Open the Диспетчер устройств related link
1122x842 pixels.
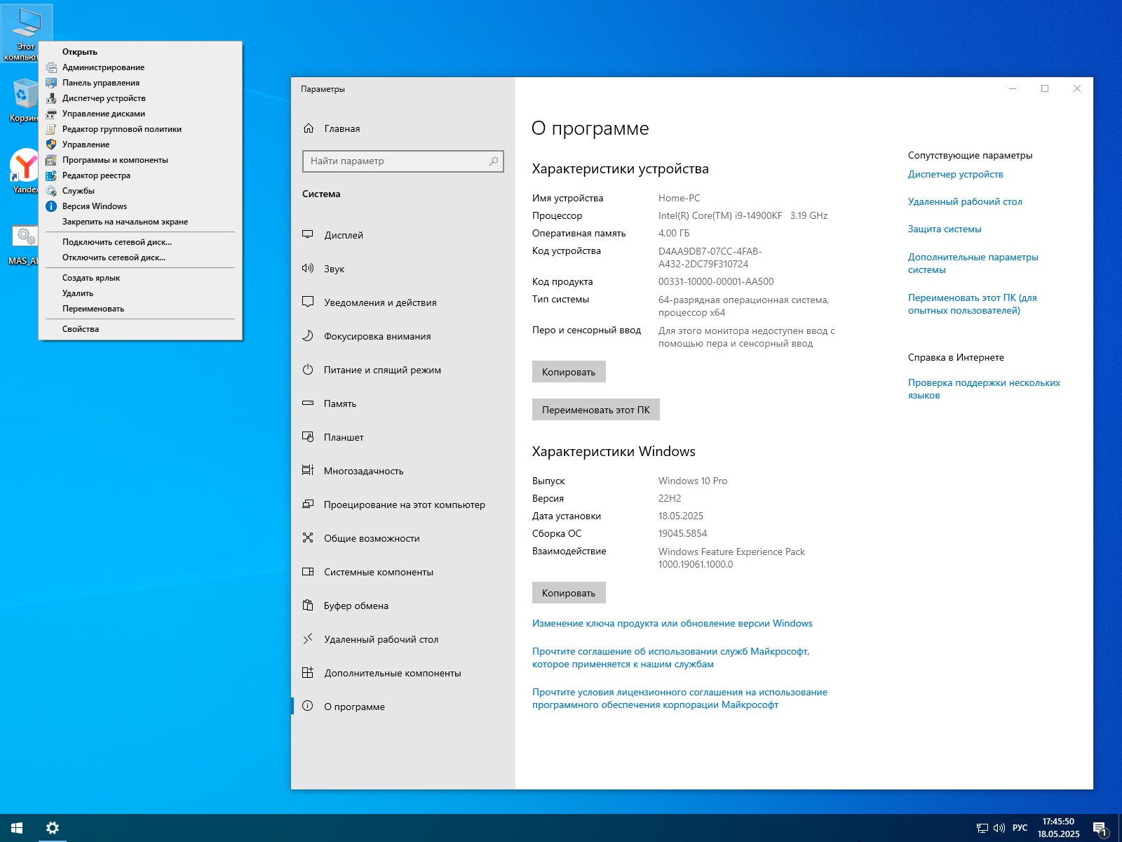(955, 174)
